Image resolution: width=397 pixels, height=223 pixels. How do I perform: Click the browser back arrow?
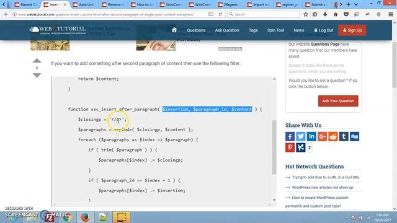click(6, 14)
